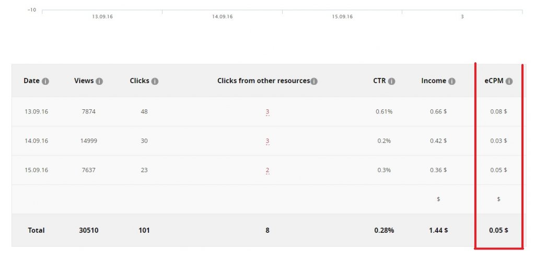This screenshot has height=262, width=535.
Task: Click the CTR info icon
Action: click(391, 82)
